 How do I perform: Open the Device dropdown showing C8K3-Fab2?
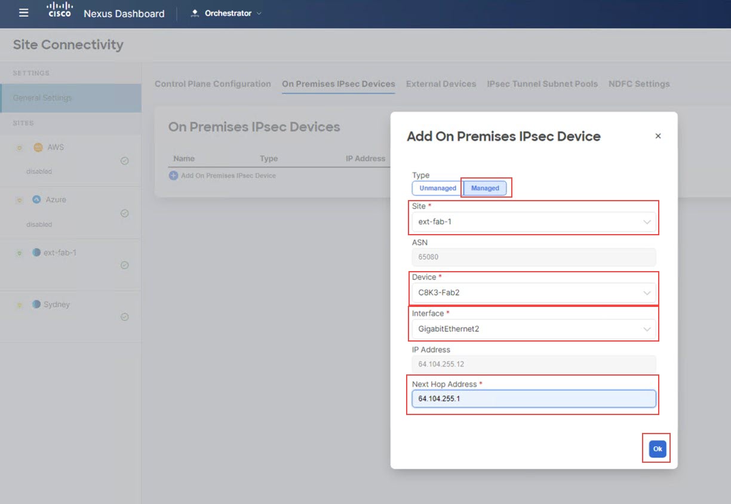coord(534,293)
